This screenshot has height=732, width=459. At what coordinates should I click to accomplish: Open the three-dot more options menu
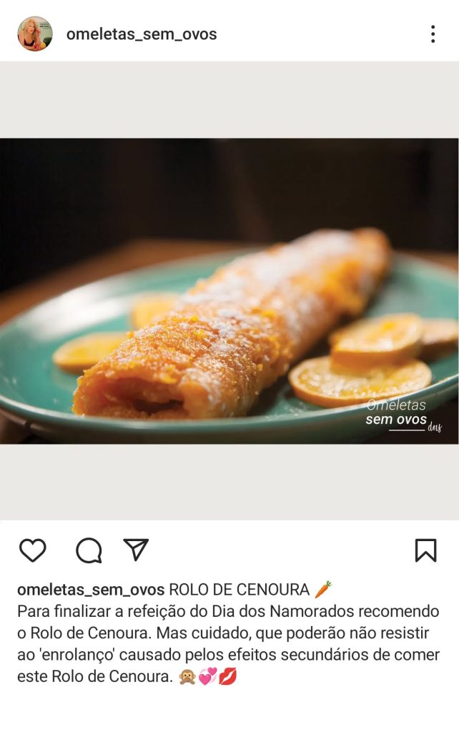pyautogui.click(x=433, y=34)
